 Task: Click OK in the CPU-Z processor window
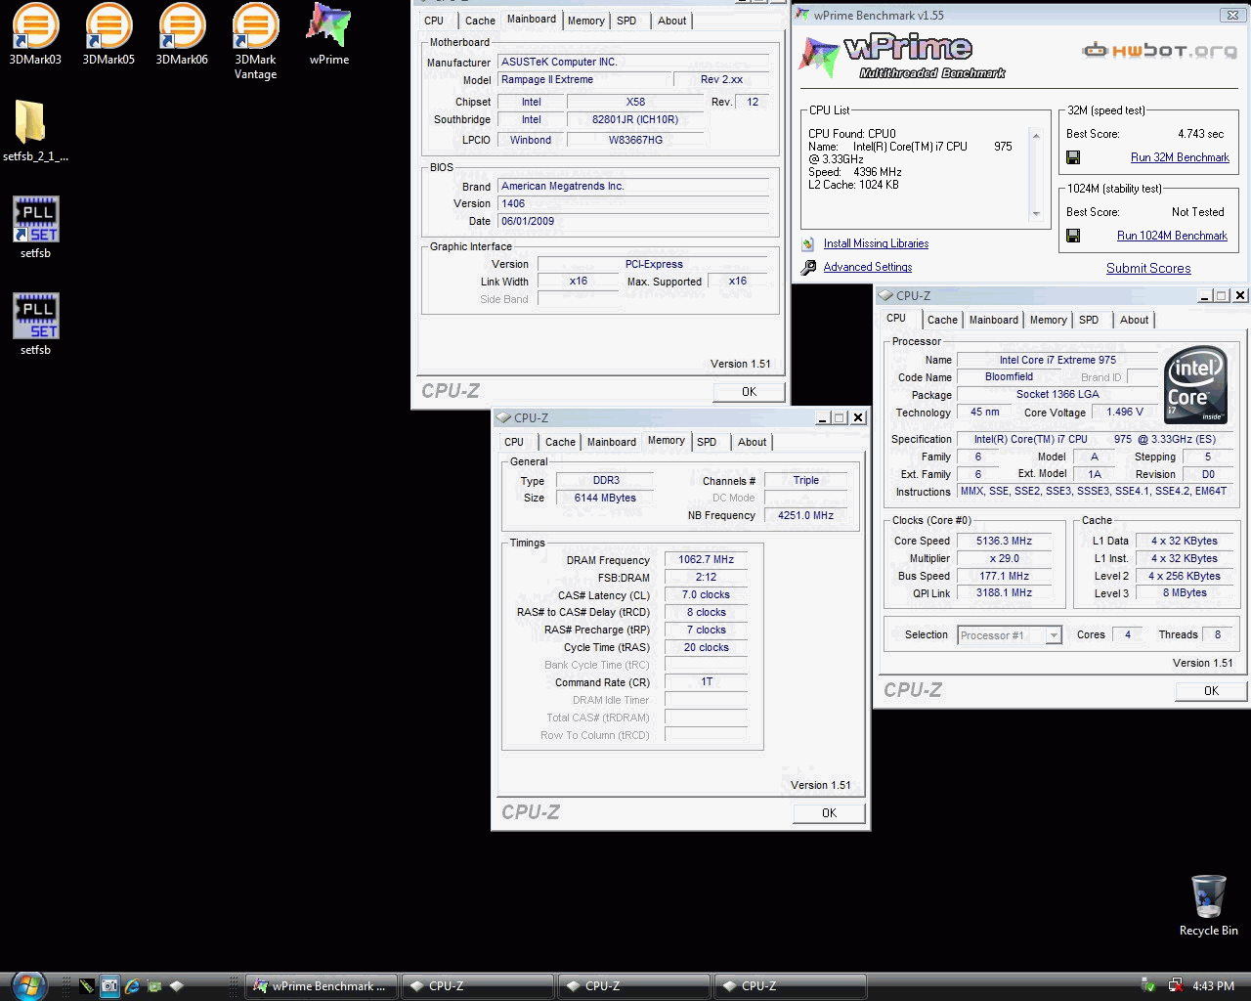point(1211,690)
